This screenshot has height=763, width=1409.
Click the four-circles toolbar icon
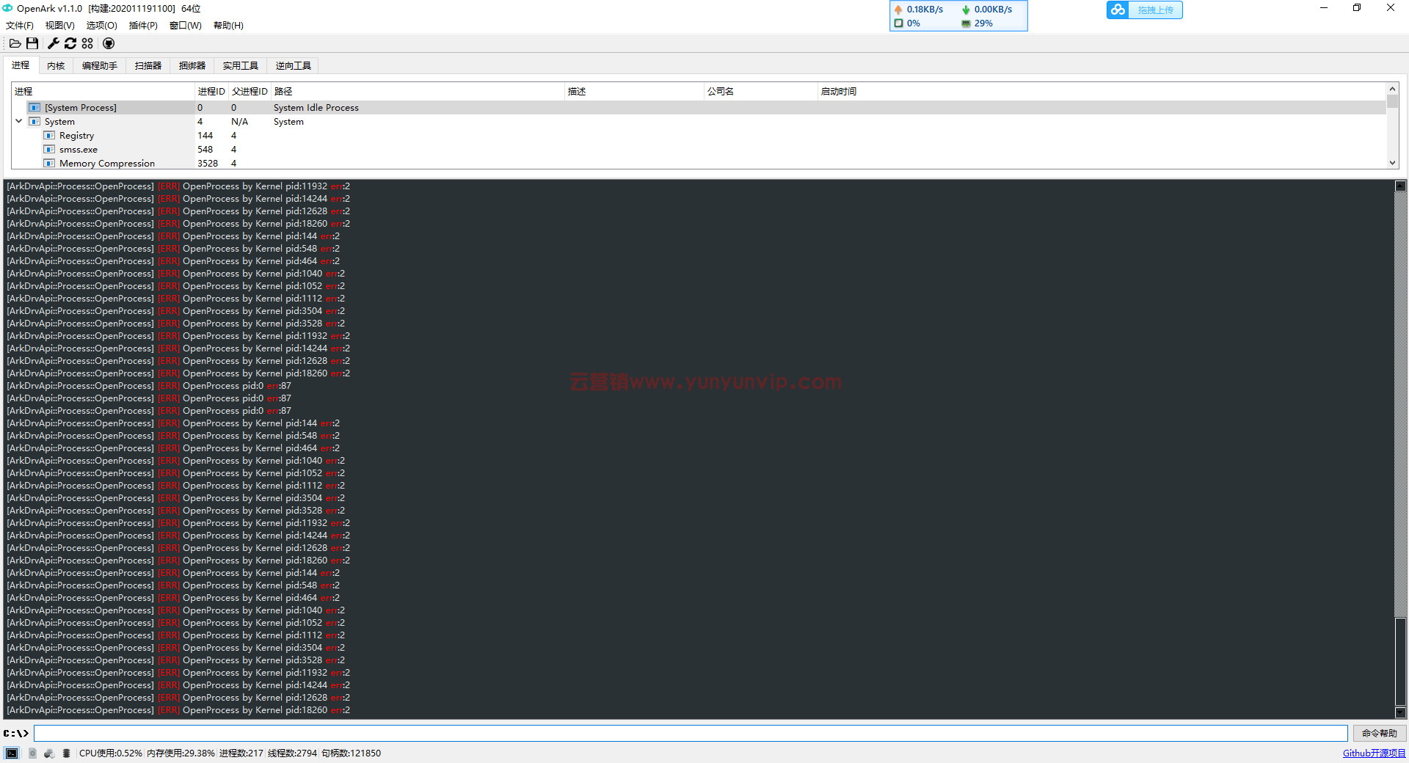tap(87, 44)
